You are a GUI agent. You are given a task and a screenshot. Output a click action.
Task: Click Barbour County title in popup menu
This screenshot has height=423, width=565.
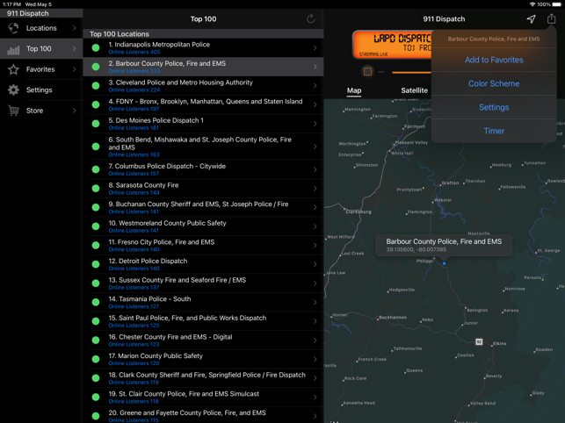(494, 39)
